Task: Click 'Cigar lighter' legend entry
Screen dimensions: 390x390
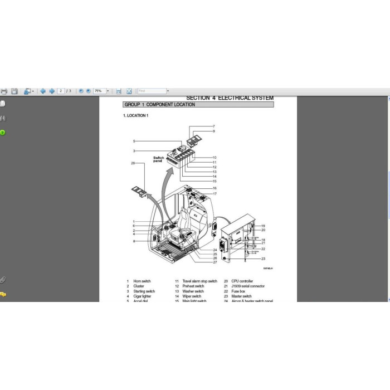Action: 142,296
